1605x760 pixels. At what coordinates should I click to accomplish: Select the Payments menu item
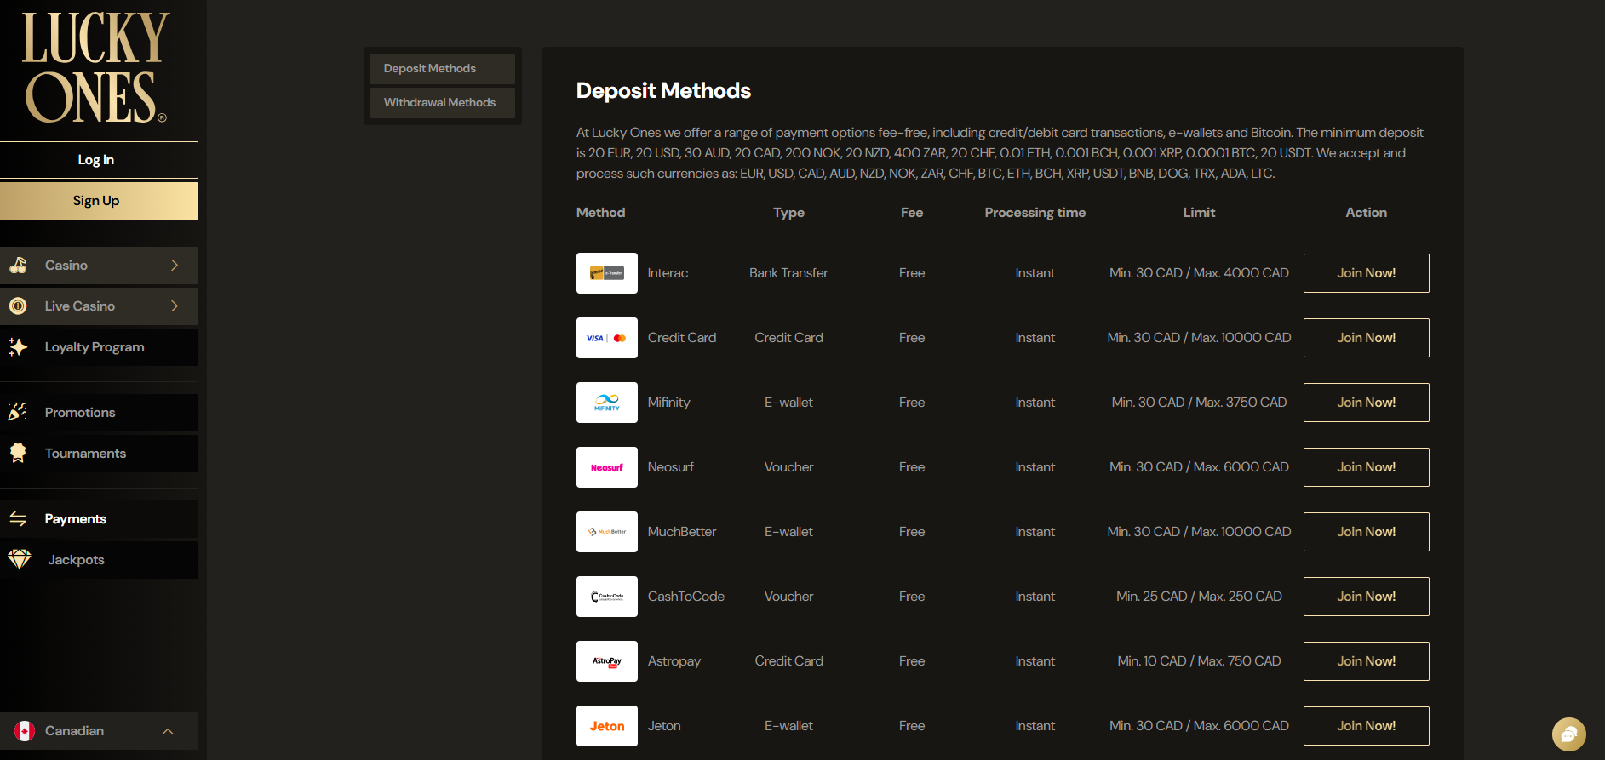(99, 519)
